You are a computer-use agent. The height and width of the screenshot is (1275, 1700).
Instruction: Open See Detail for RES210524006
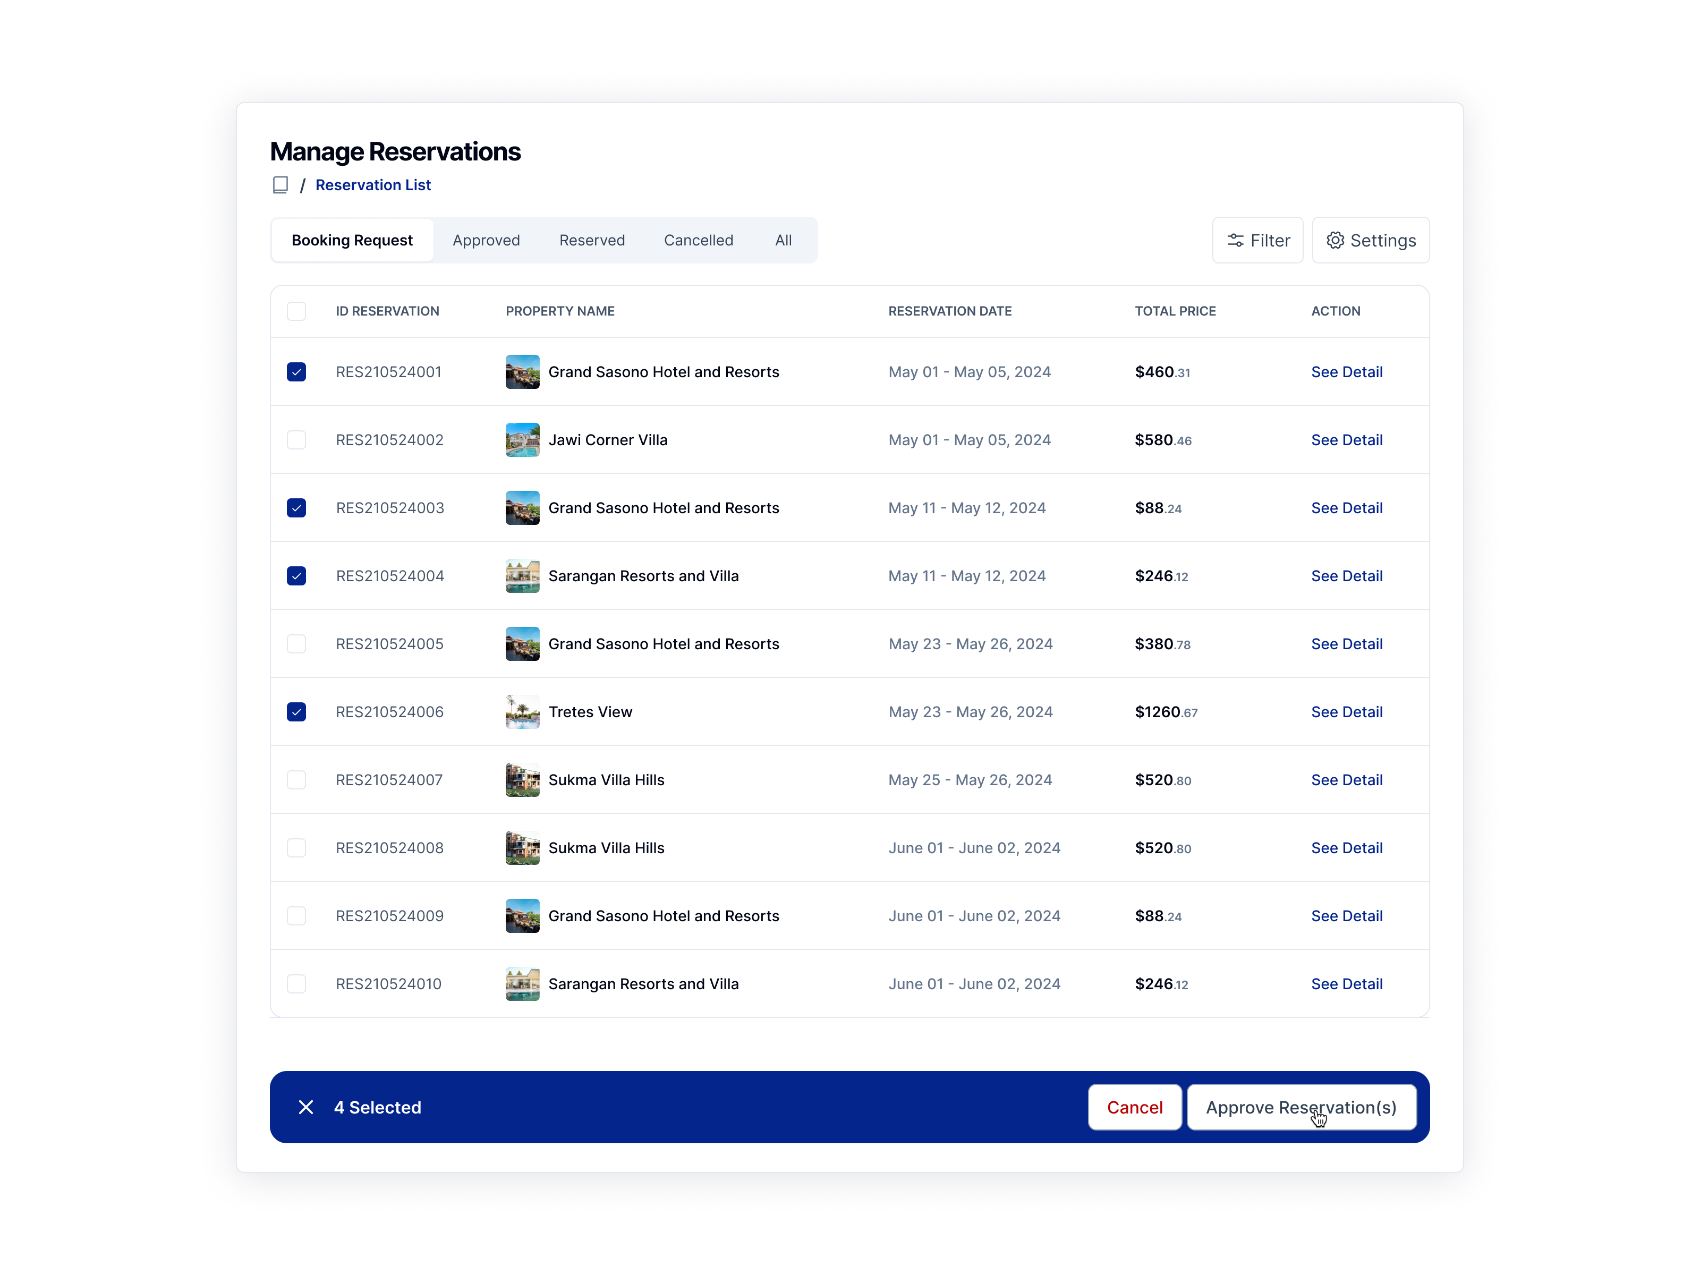(x=1347, y=712)
